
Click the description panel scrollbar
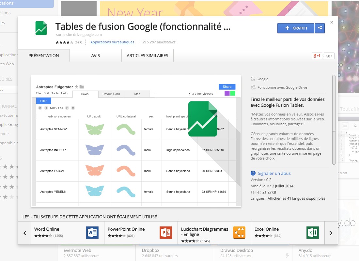pos(334,120)
